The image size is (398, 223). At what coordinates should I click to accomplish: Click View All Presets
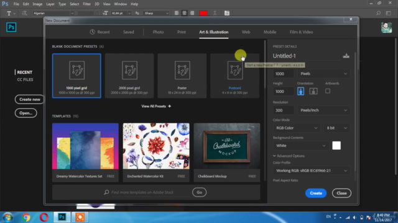point(156,106)
